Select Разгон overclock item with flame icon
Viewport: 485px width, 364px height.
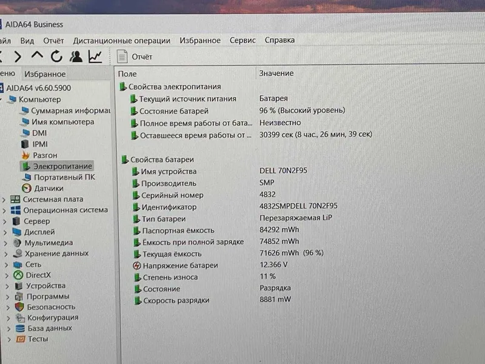(39, 155)
